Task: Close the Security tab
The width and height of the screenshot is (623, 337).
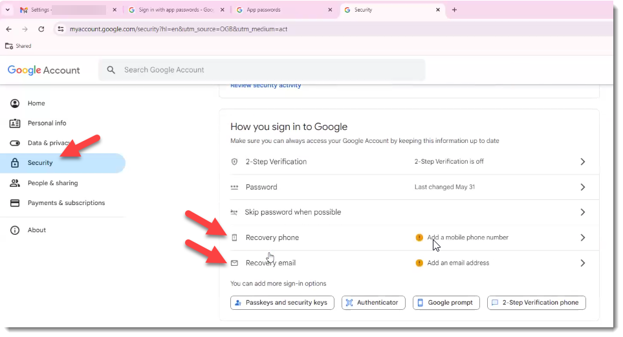Action: click(438, 10)
